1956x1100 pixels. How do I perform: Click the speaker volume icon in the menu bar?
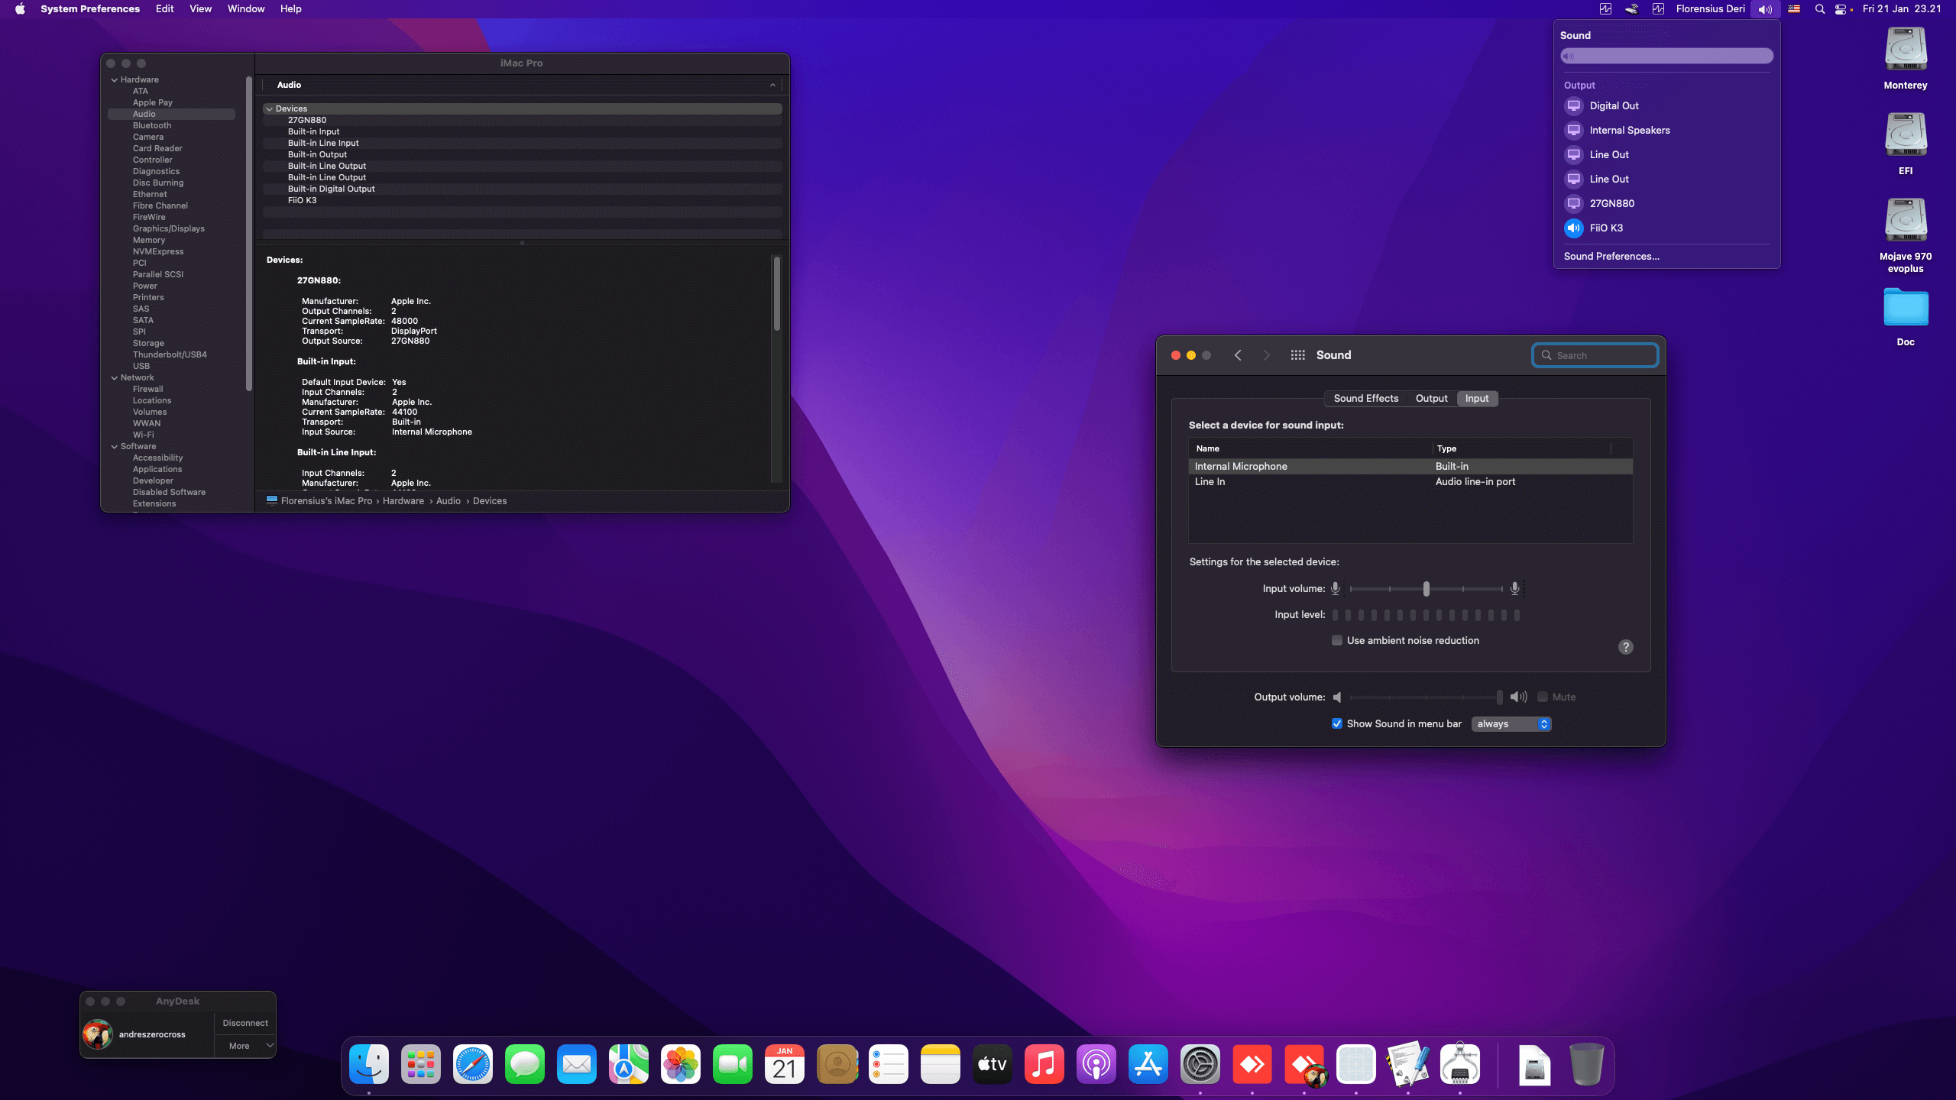(x=1764, y=9)
